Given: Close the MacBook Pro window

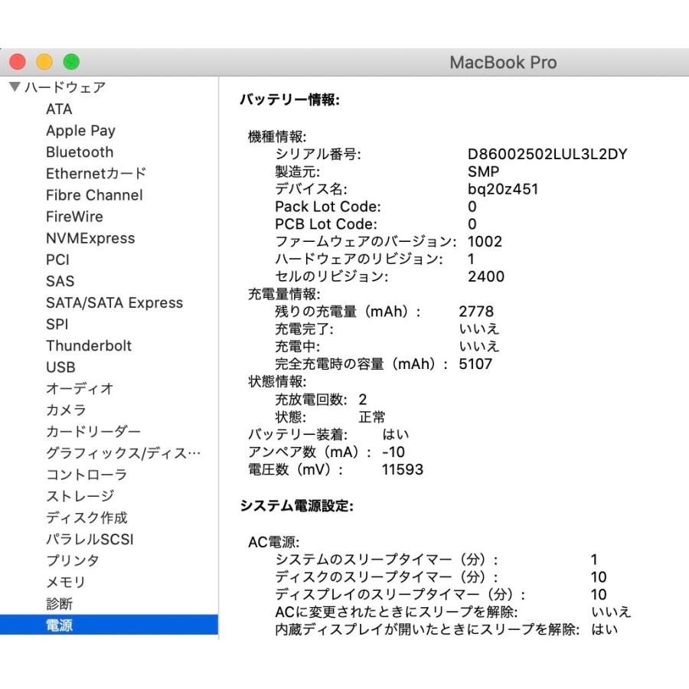Looking at the screenshot, I should click(x=18, y=61).
